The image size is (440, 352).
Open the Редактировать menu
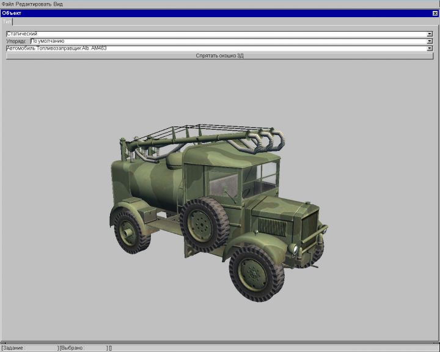[33, 4]
